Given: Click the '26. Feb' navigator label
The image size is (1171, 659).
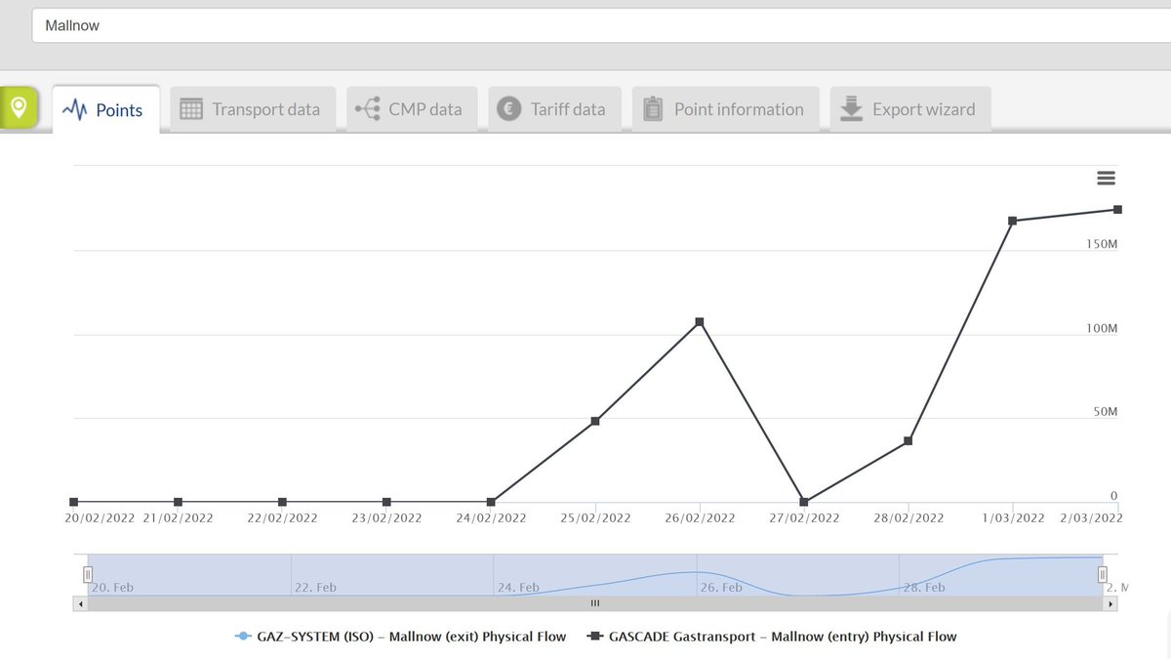Looking at the screenshot, I should tap(721, 588).
